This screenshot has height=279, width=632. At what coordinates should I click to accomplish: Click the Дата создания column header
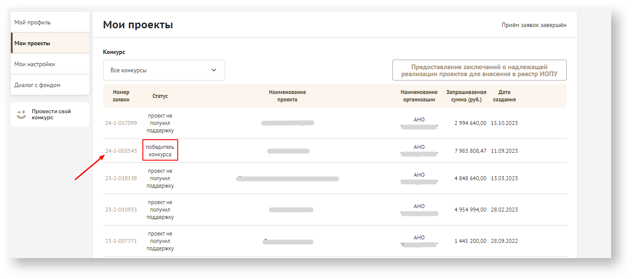tap(504, 96)
